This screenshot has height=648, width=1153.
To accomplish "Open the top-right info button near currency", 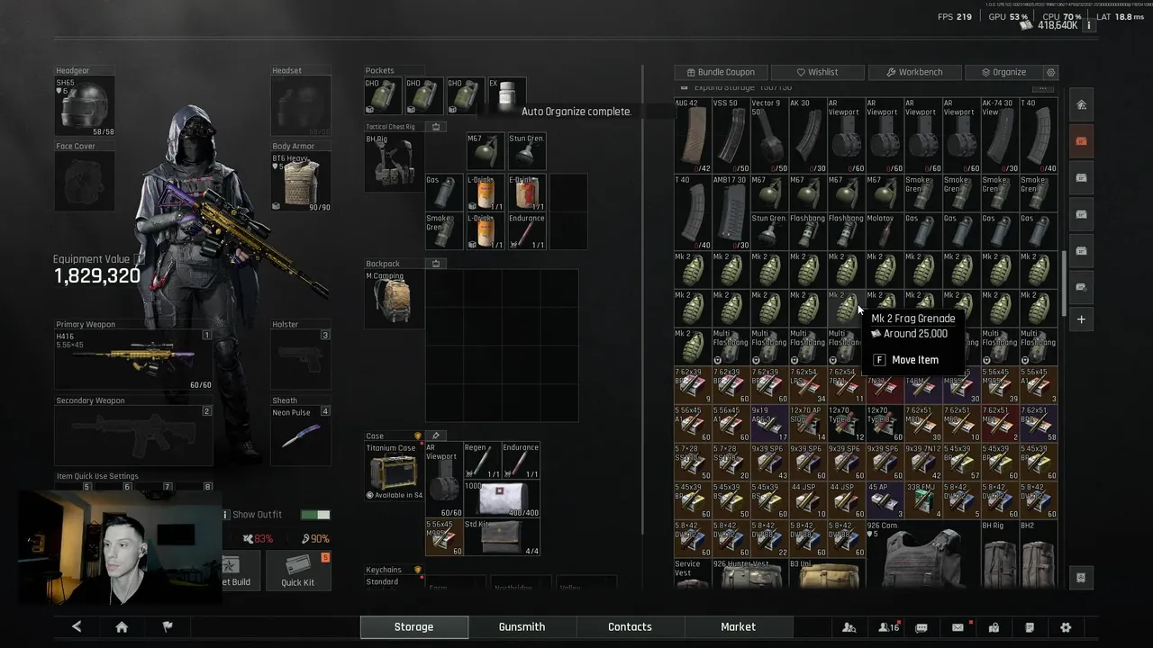I will point(1088,25).
